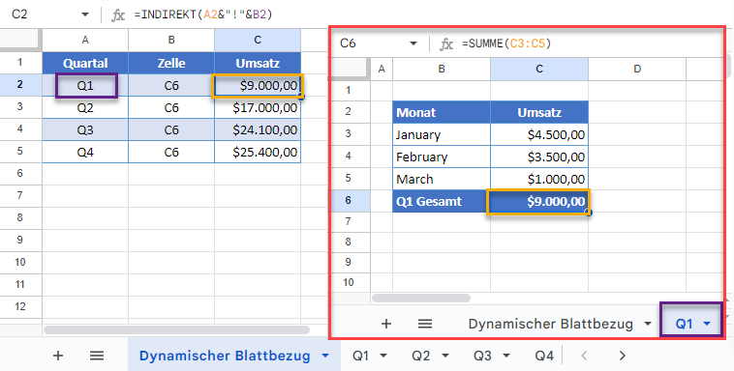Select the January cell
Image resolution: width=734 pixels, height=371 pixels.
[x=442, y=134]
